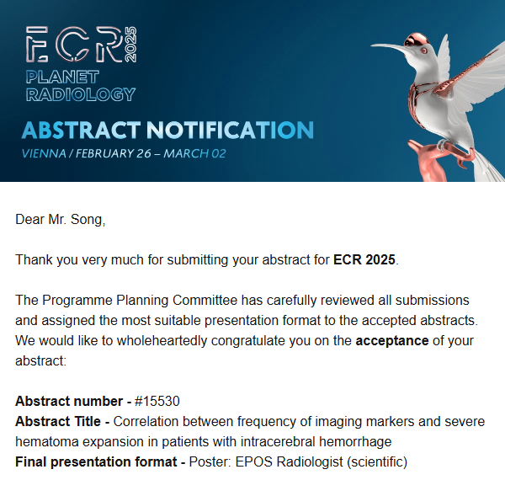
Task: Click the 'Abstract Title' label
Action: point(58,421)
